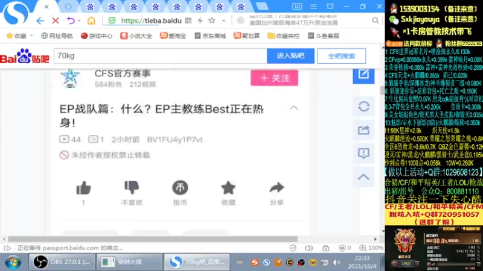The height and width of the screenshot is (271, 483).
Task: Open the QR code icon in address bar
Action: coord(188,20)
